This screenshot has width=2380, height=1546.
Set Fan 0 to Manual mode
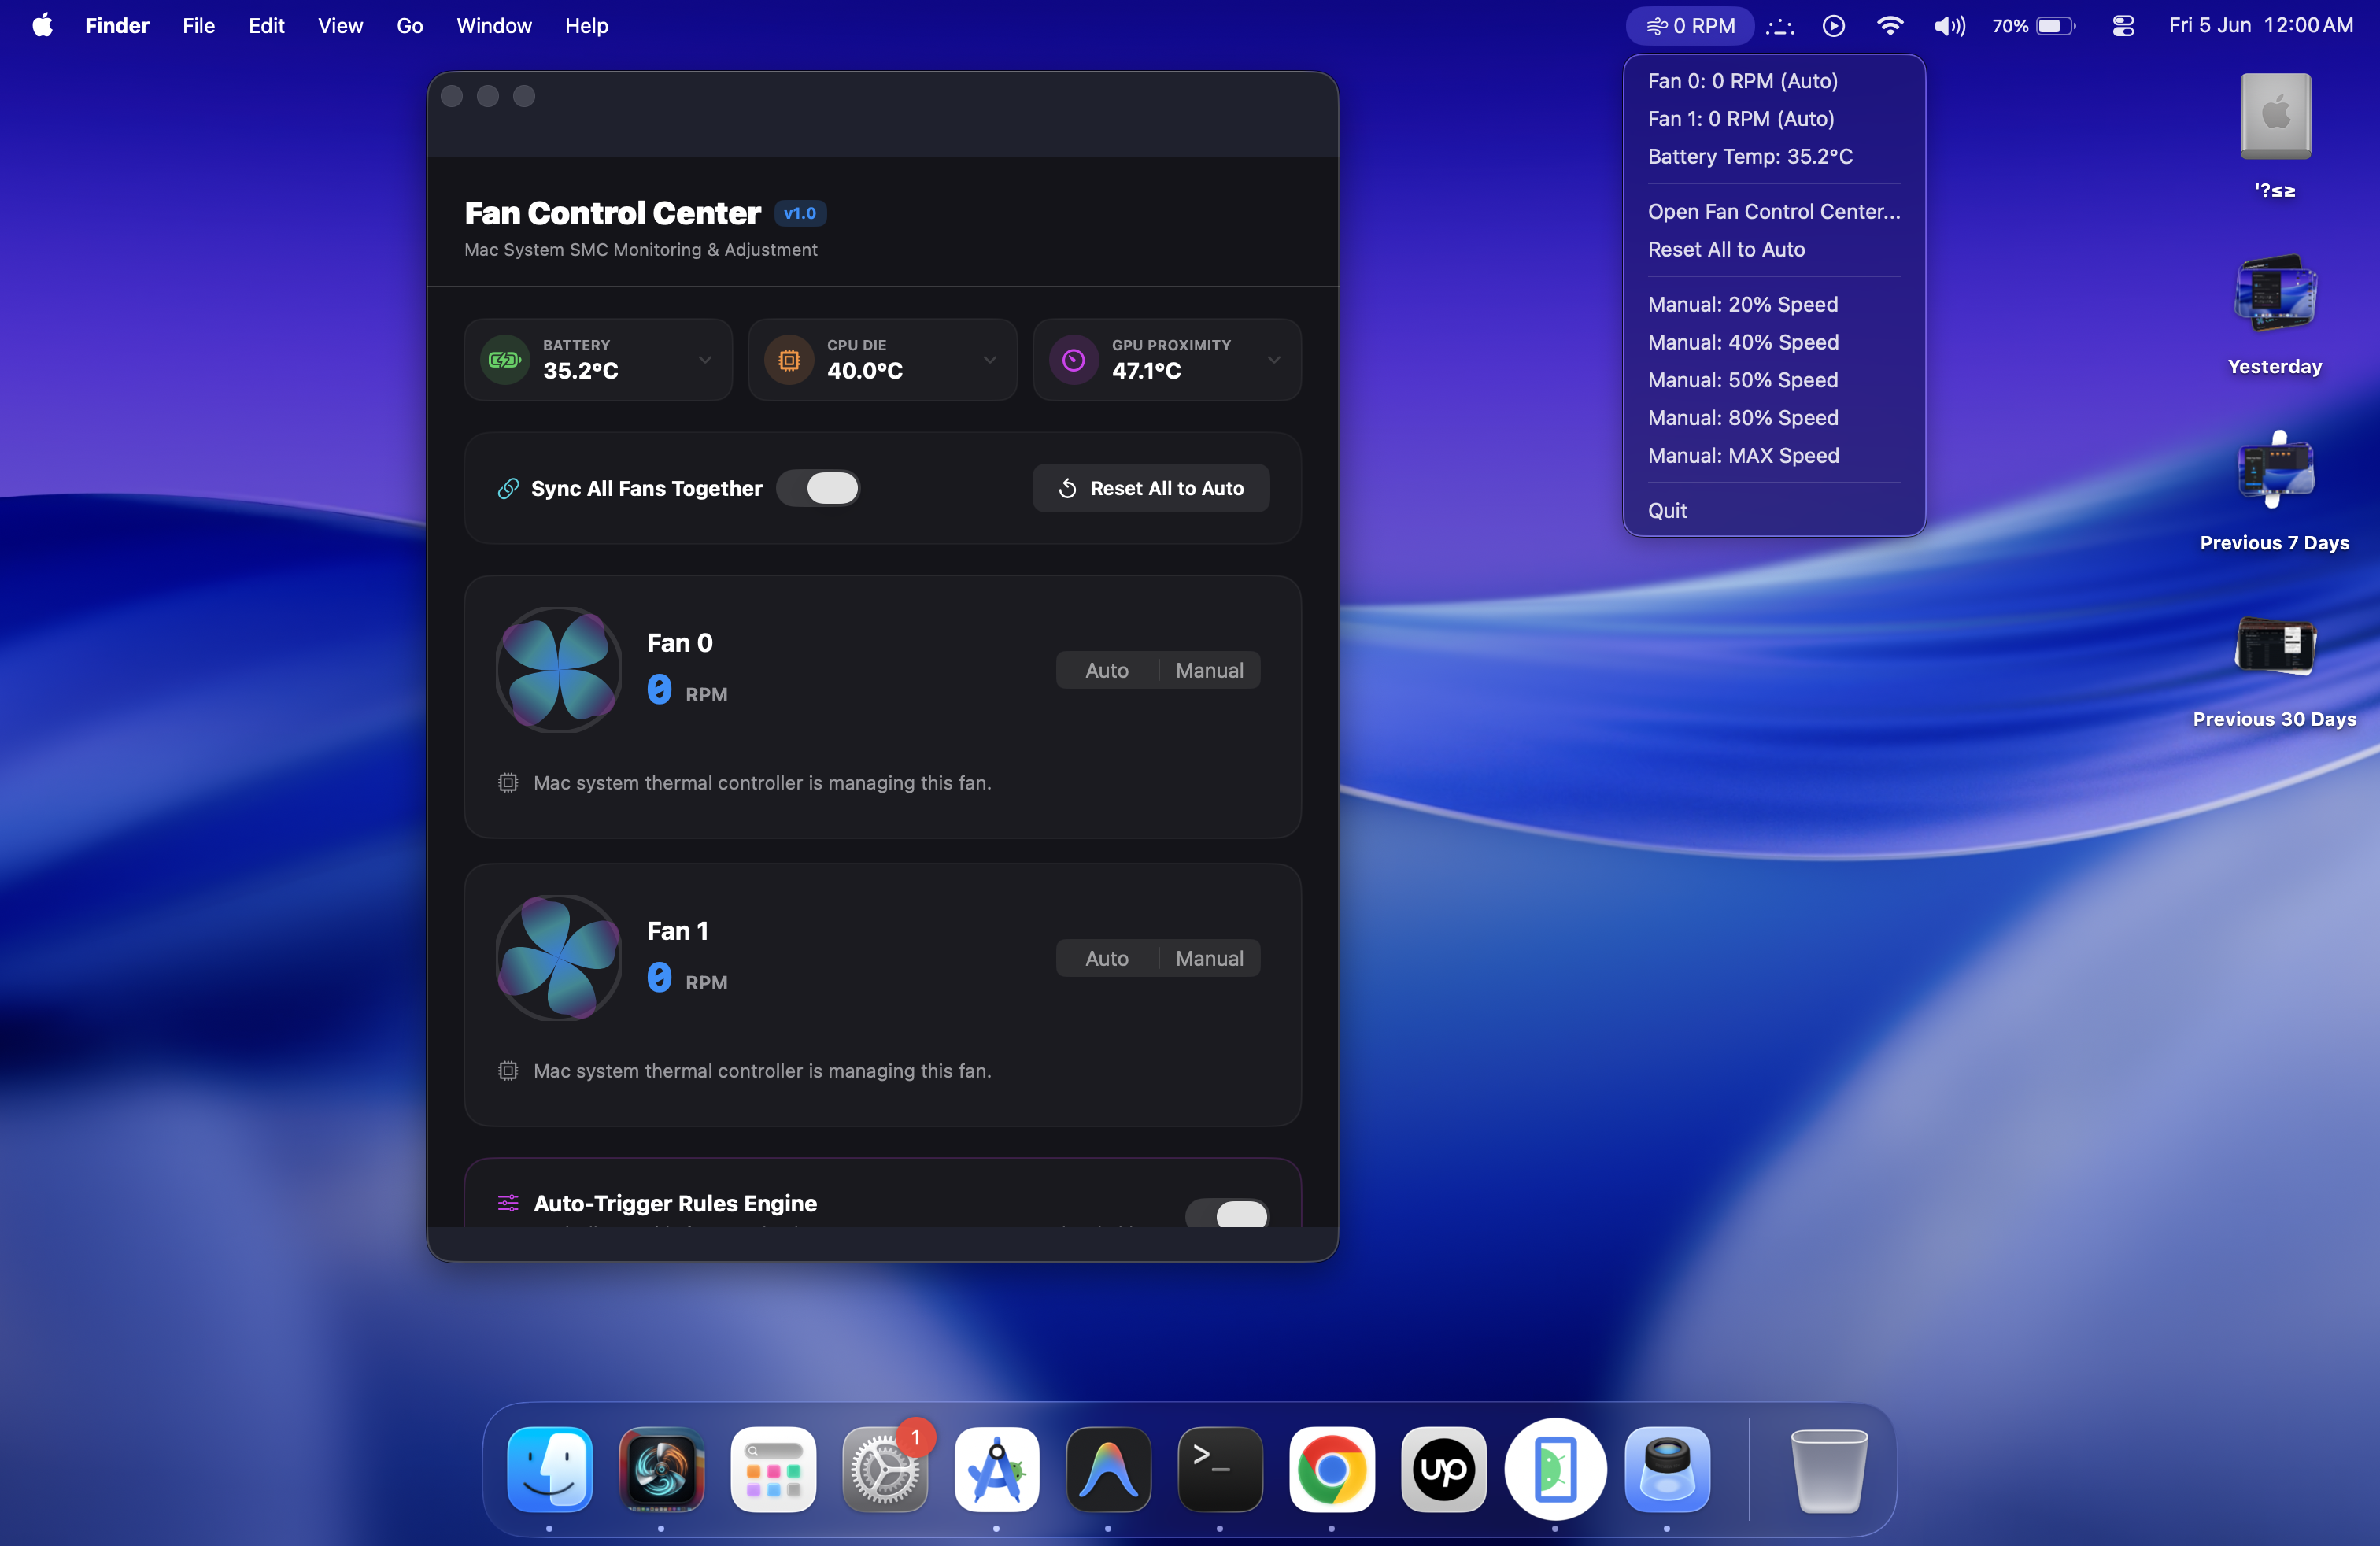coord(1210,670)
